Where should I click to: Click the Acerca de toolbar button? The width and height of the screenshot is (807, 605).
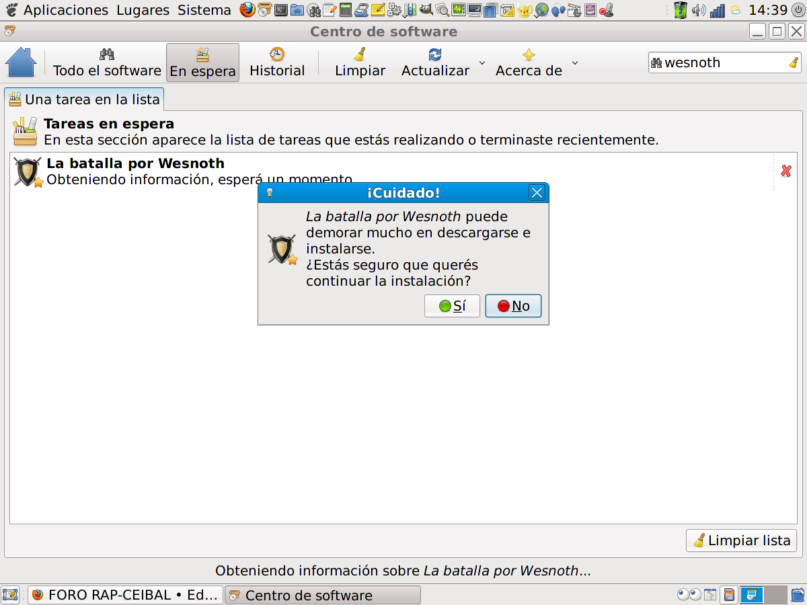point(529,63)
